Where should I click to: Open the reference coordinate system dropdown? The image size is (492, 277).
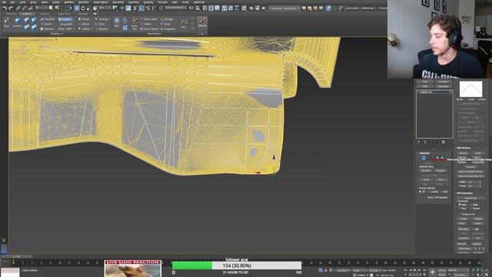[105, 8]
